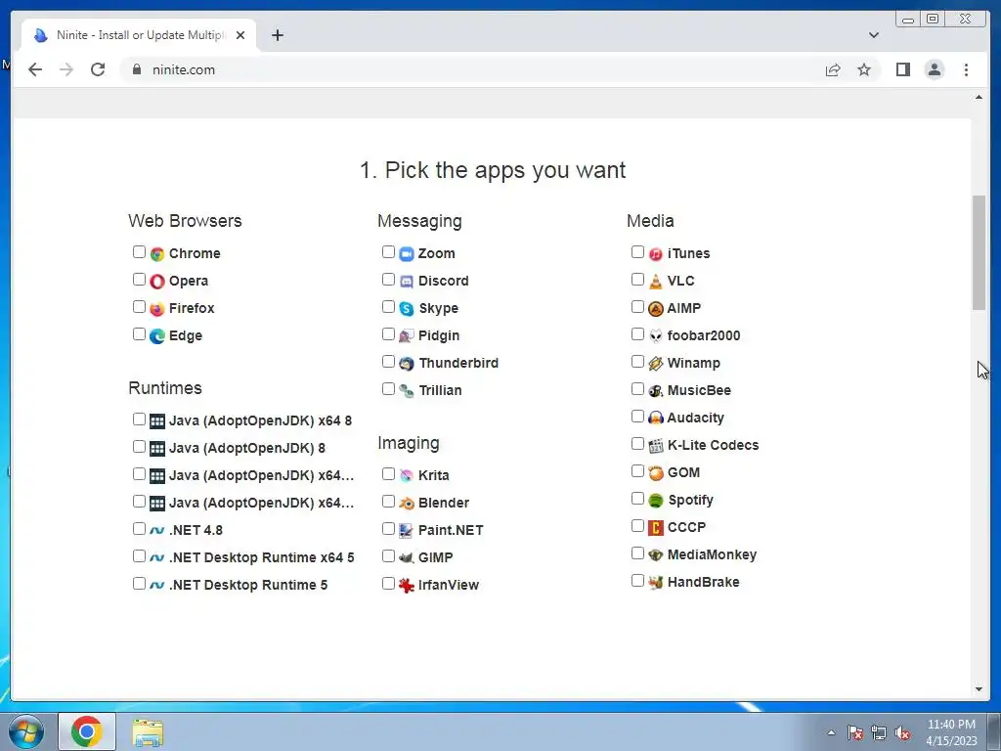Click the Winamp label

pos(693,364)
